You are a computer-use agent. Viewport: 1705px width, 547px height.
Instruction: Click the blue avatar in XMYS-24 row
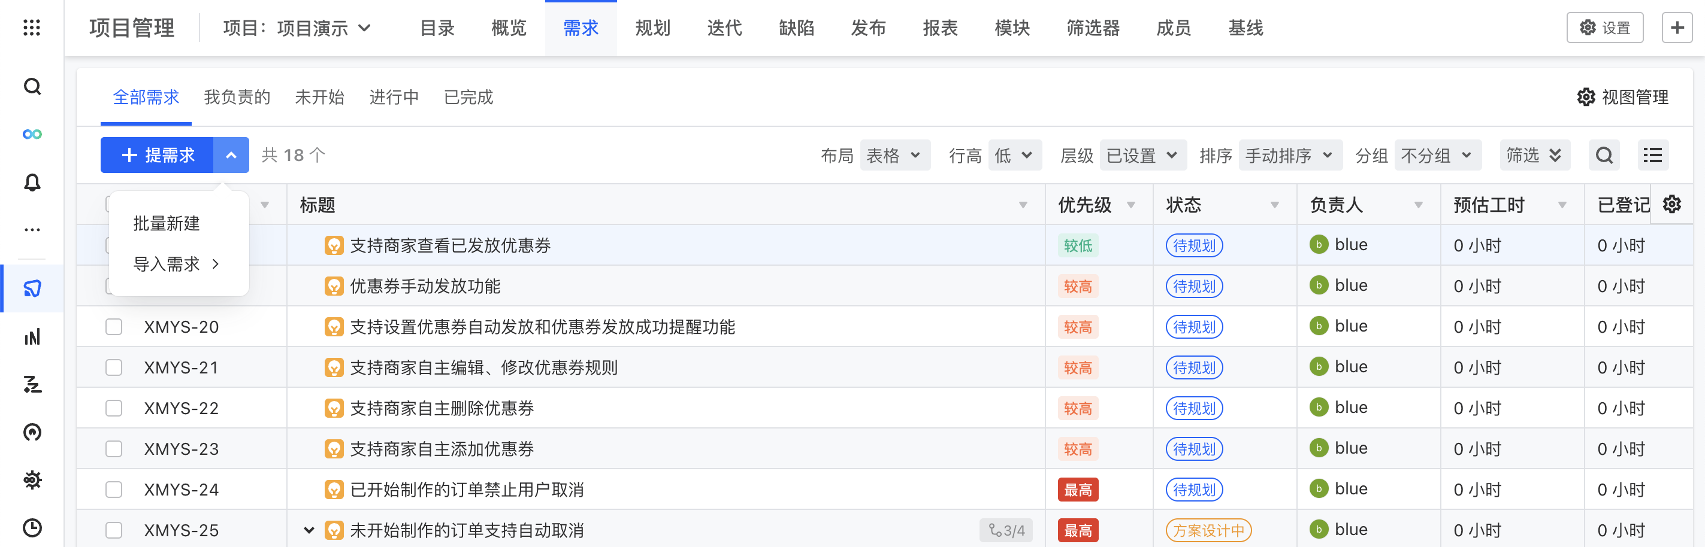pyautogui.click(x=1319, y=489)
